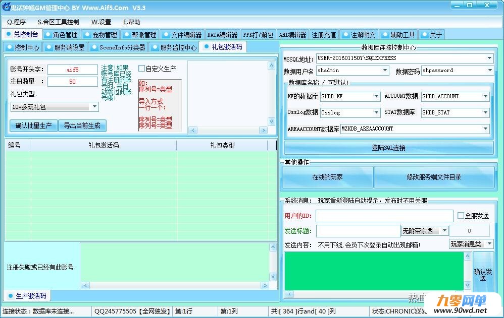Open the 文件编辑器 tab
504x318 pixels.
pyautogui.click(x=182, y=35)
